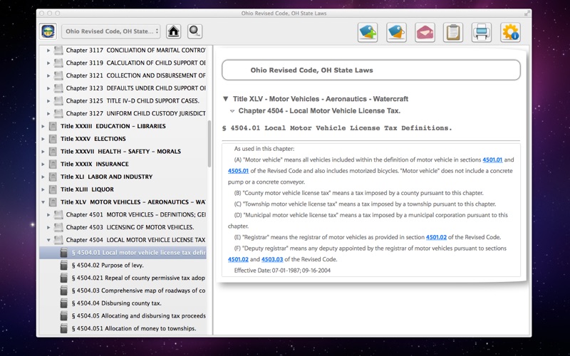This screenshot has height=356, width=570.
Task: Follow the 4503.03 section link
Action: tap(272, 259)
